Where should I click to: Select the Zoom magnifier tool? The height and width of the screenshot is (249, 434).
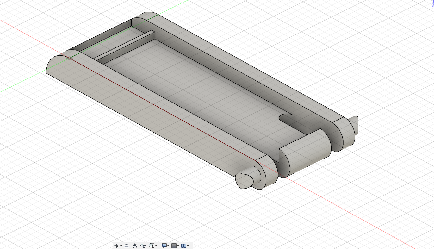click(x=143, y=246)
